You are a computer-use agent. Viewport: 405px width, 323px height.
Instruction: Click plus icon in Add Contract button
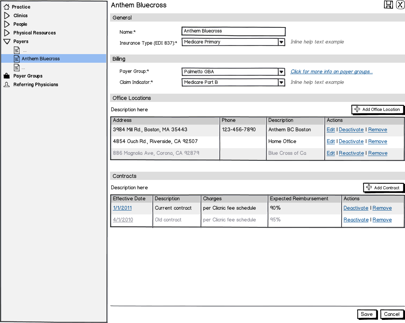click(x=369, y=187)
